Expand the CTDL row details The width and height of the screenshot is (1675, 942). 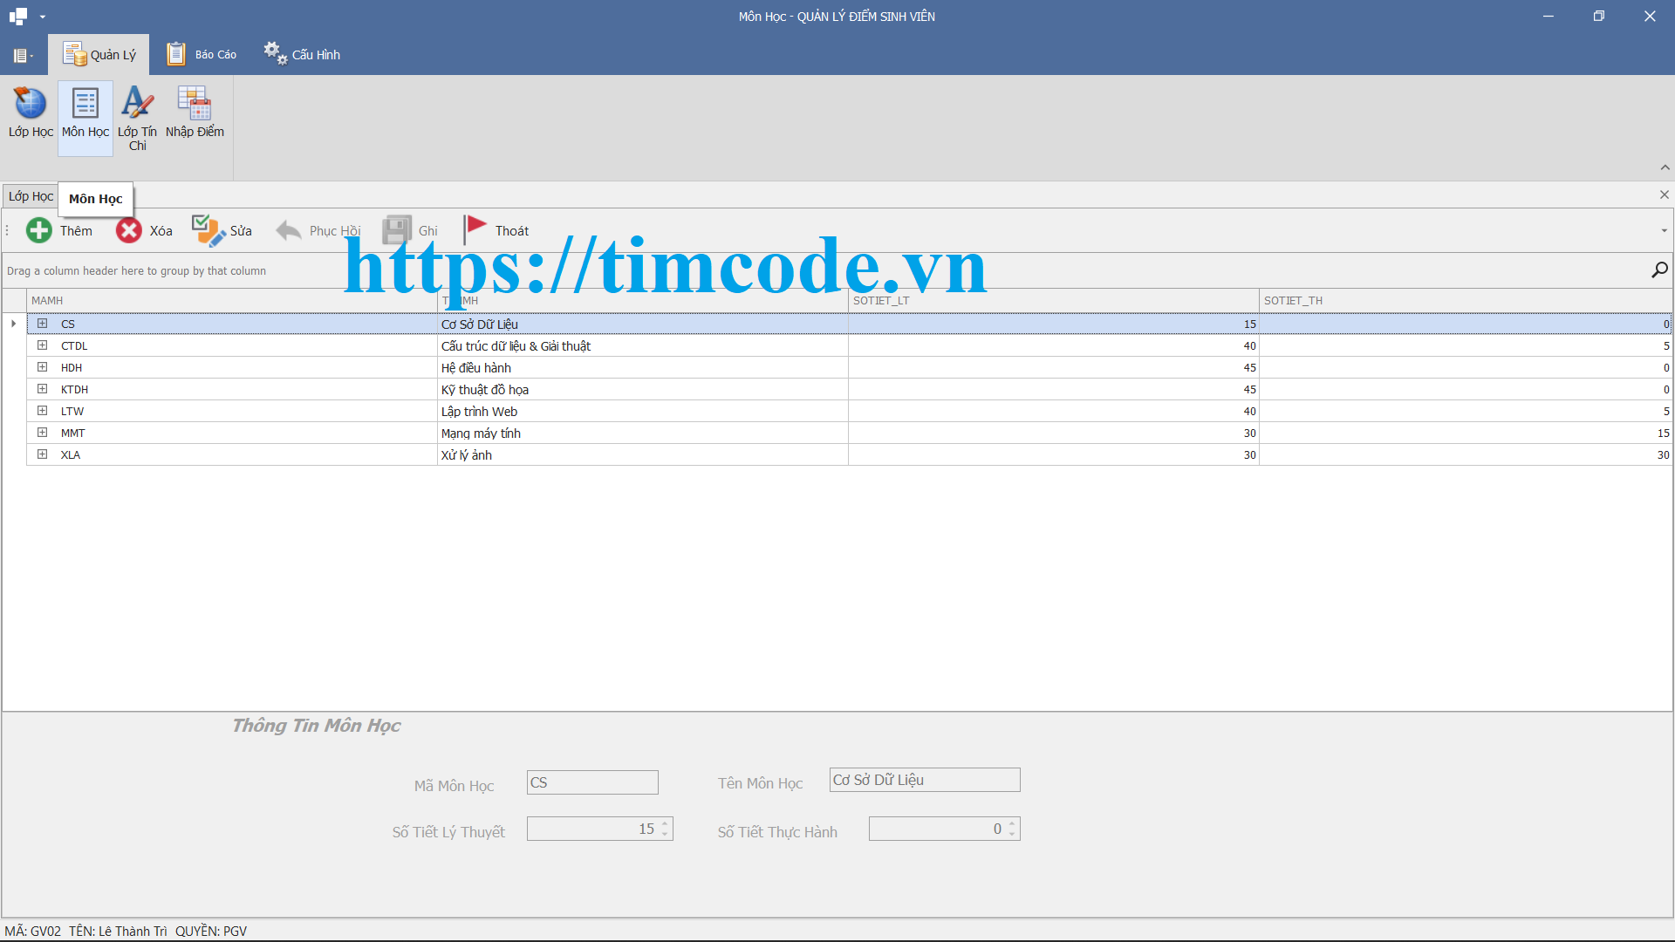[42, 345]
